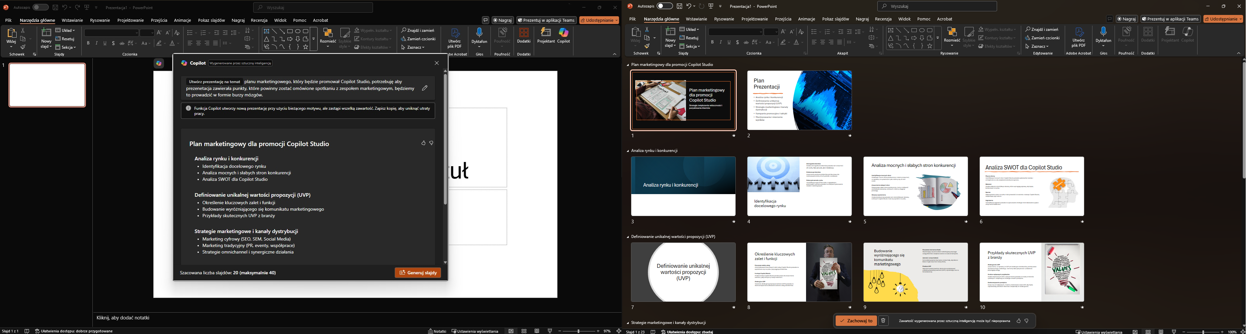The height and width of the screenshot is (334, 1246).
Task: Select the 'Analiza SWOT dla Copilot Studio' slide thumbnail
Action: pyautogui.click(x=1032, y=186)
